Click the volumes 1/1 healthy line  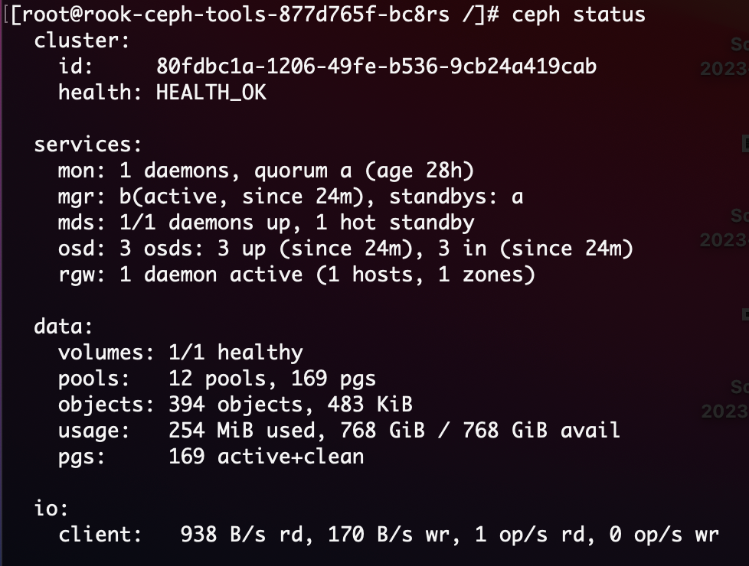pyautogui.click(x=181, y=353)
